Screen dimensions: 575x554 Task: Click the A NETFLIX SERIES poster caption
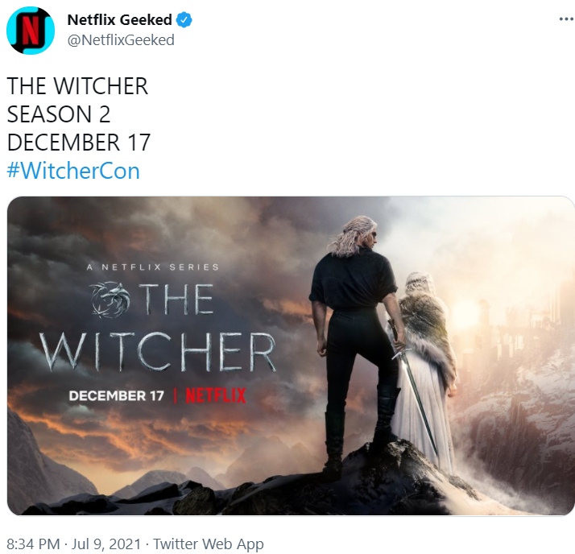[x=153, y=267]
